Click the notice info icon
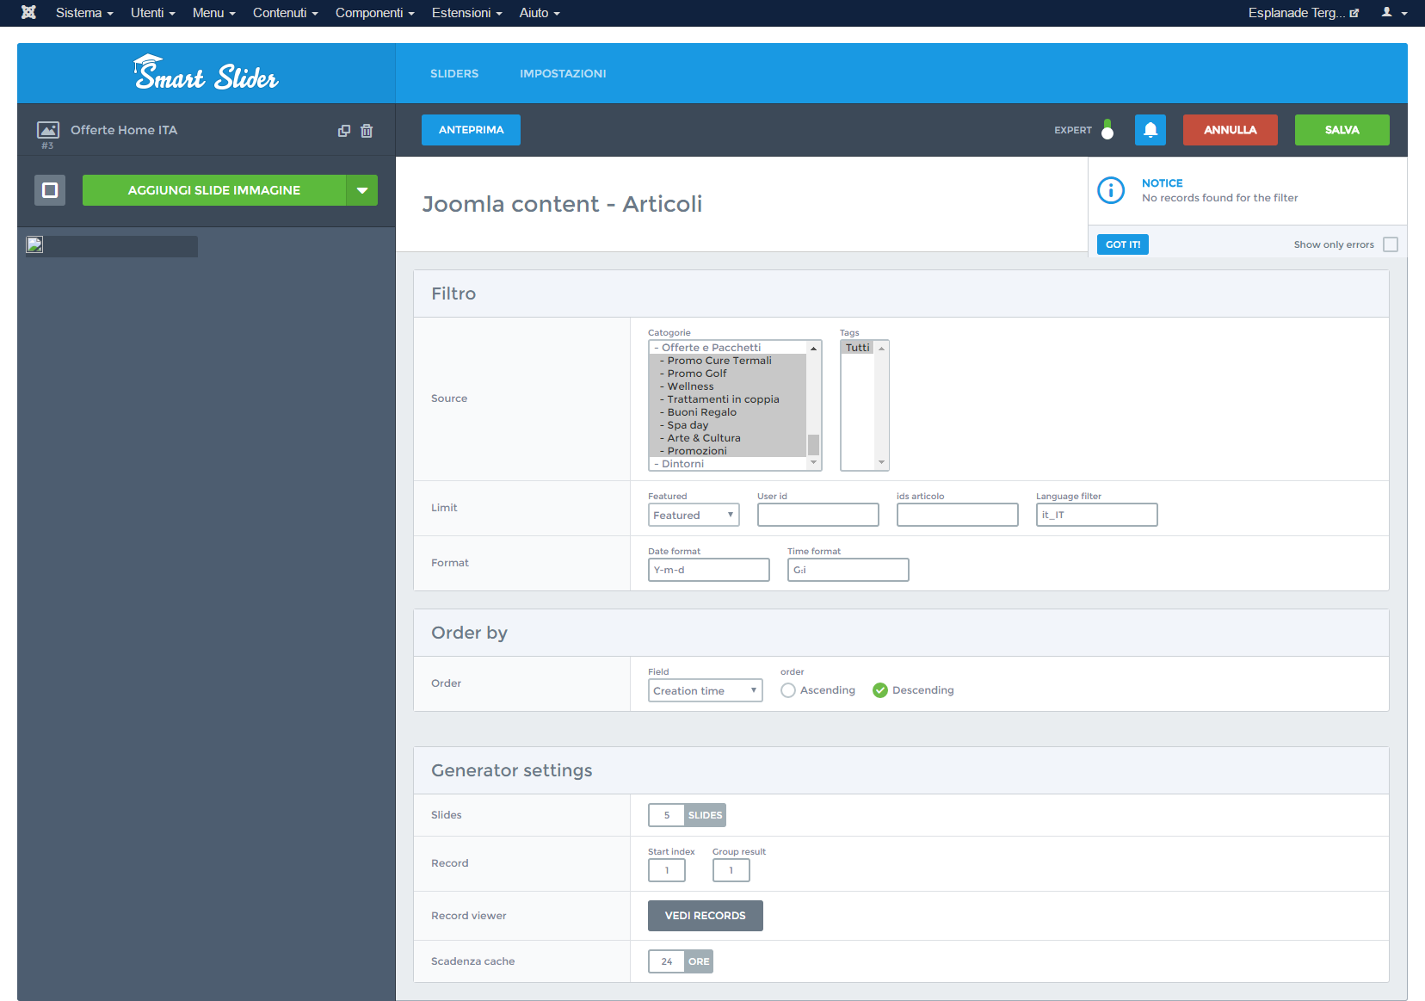Screen dimensions: 1425x1001 1111,190
